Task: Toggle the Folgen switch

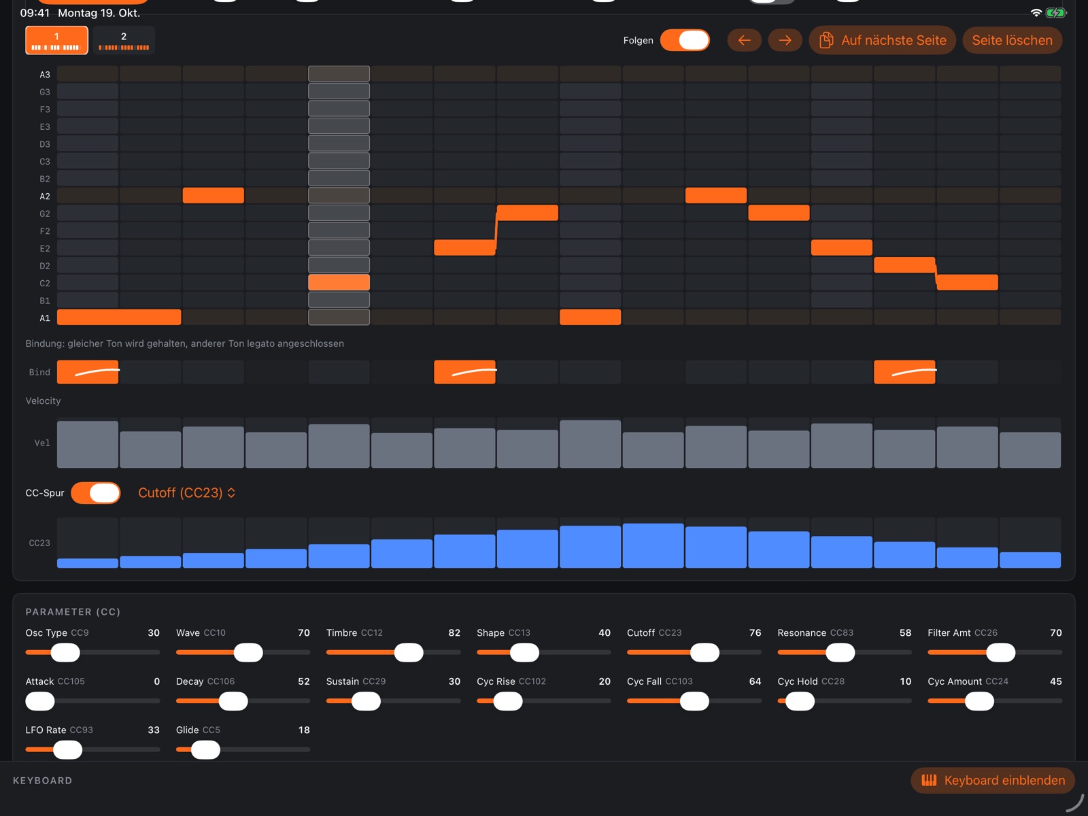Action: (x=685, y=40)
